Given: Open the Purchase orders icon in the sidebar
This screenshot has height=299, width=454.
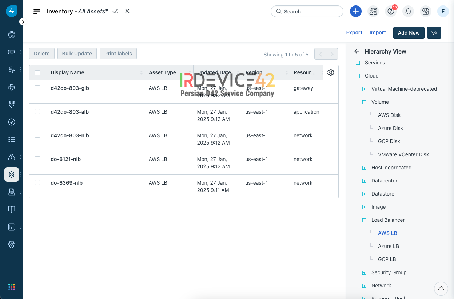Looking at the screenshot, I should tap(12, 192).
